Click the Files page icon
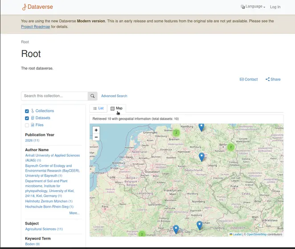The image size is (295, 249). pyautogui.click(x=32, y=125)
